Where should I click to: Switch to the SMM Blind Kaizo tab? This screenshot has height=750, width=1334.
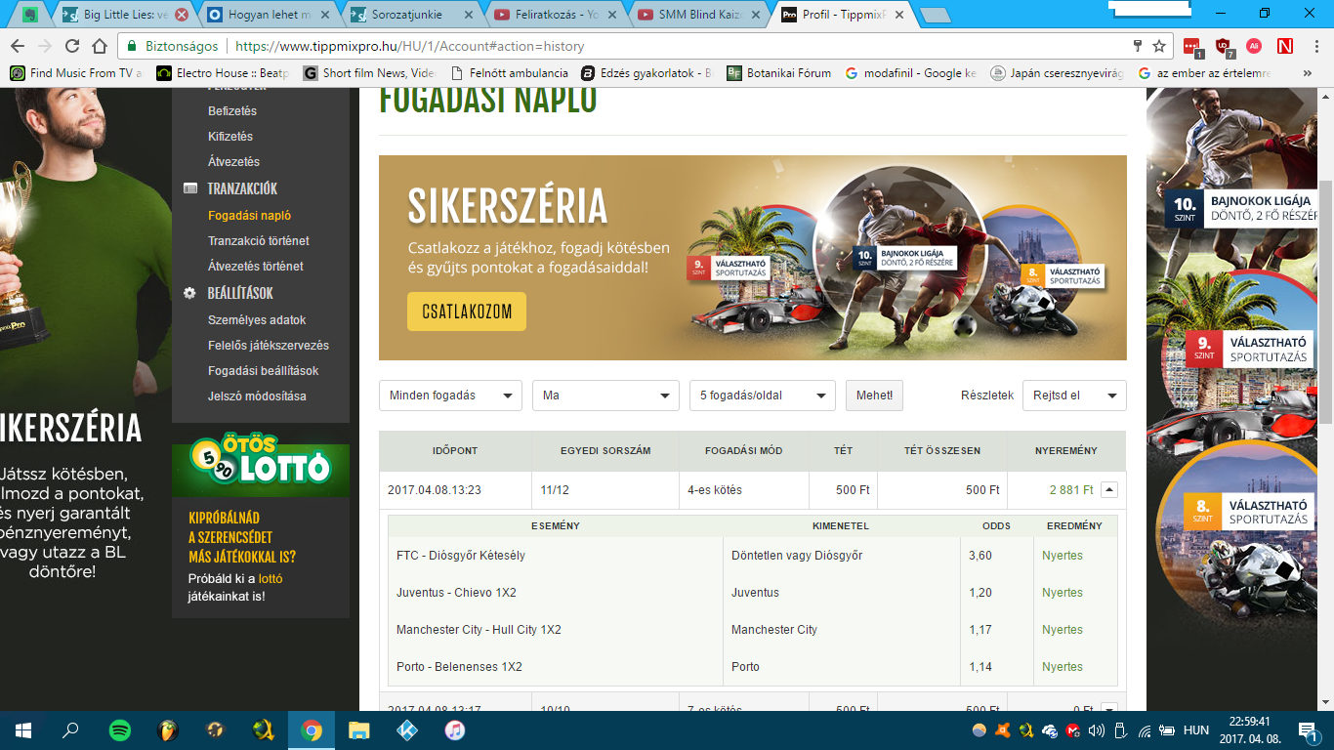pyautogui.click(x=700, y=15)
